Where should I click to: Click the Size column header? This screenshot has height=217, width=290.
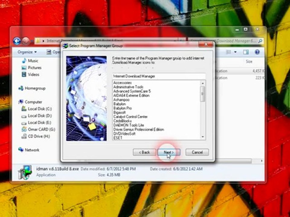tap(249, 61)
